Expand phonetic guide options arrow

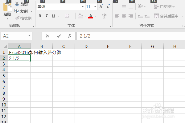click(x=109, y=16)
